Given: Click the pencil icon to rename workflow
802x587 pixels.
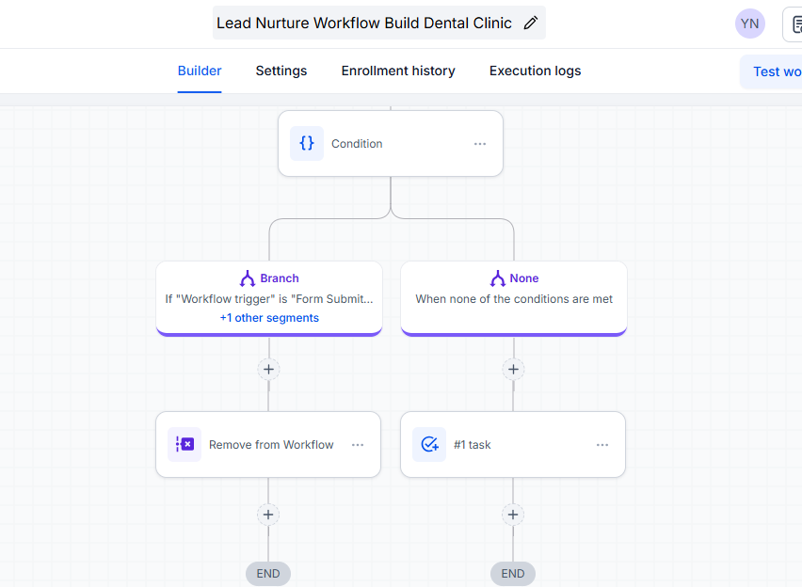Looking at the screenshot, I should [530, 23].
